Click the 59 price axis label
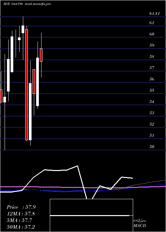 [x=152, y=45]
